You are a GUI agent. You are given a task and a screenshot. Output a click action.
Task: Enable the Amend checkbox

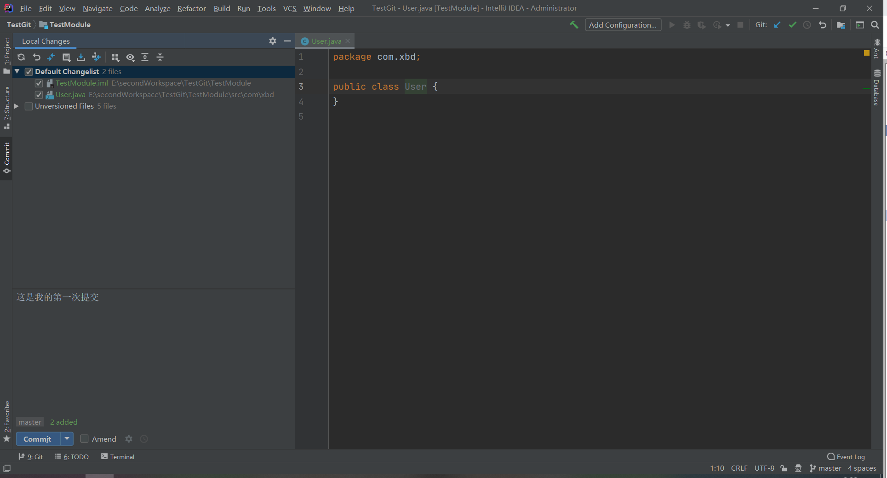tap(85, 439)
